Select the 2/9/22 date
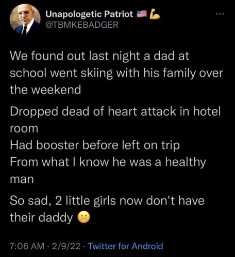Screen dimensions: 235x257 66,246
